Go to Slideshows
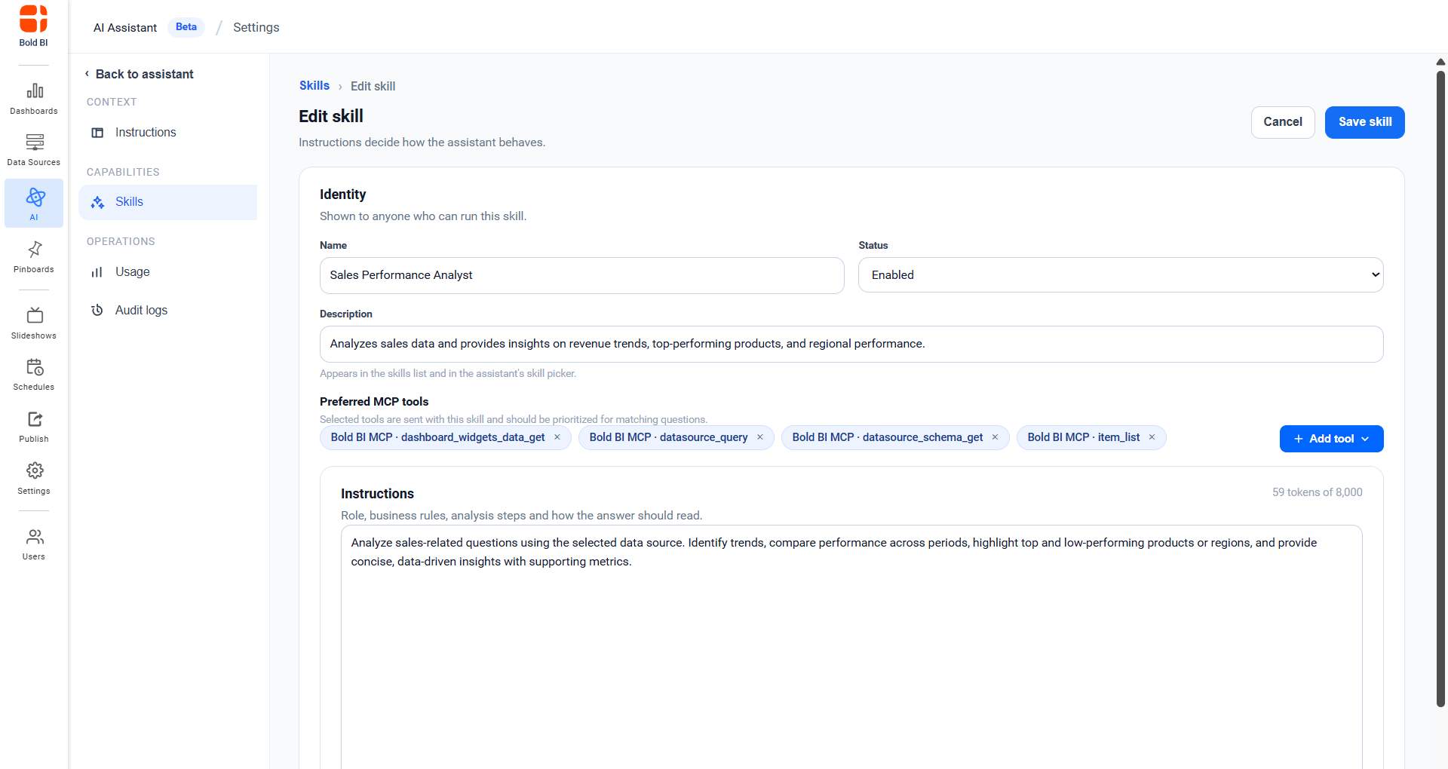1448x769 pixels. click(34, 323)
